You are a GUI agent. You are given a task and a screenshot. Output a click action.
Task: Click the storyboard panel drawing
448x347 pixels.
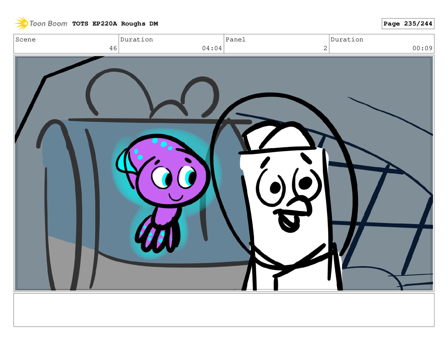[x=224, y=173]
